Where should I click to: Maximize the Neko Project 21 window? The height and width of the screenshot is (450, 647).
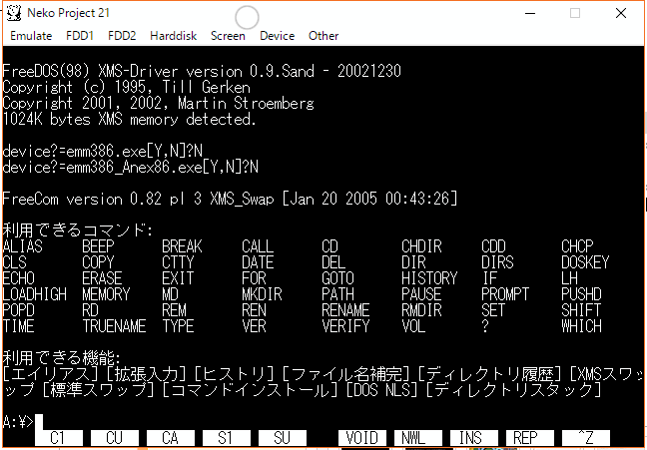[575, 14]
